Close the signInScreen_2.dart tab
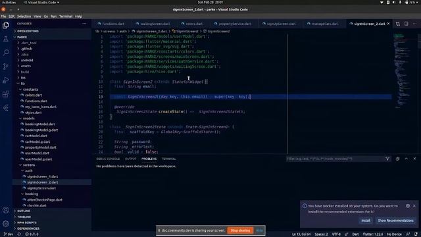421x237 pixels. (x=389, y=24)
